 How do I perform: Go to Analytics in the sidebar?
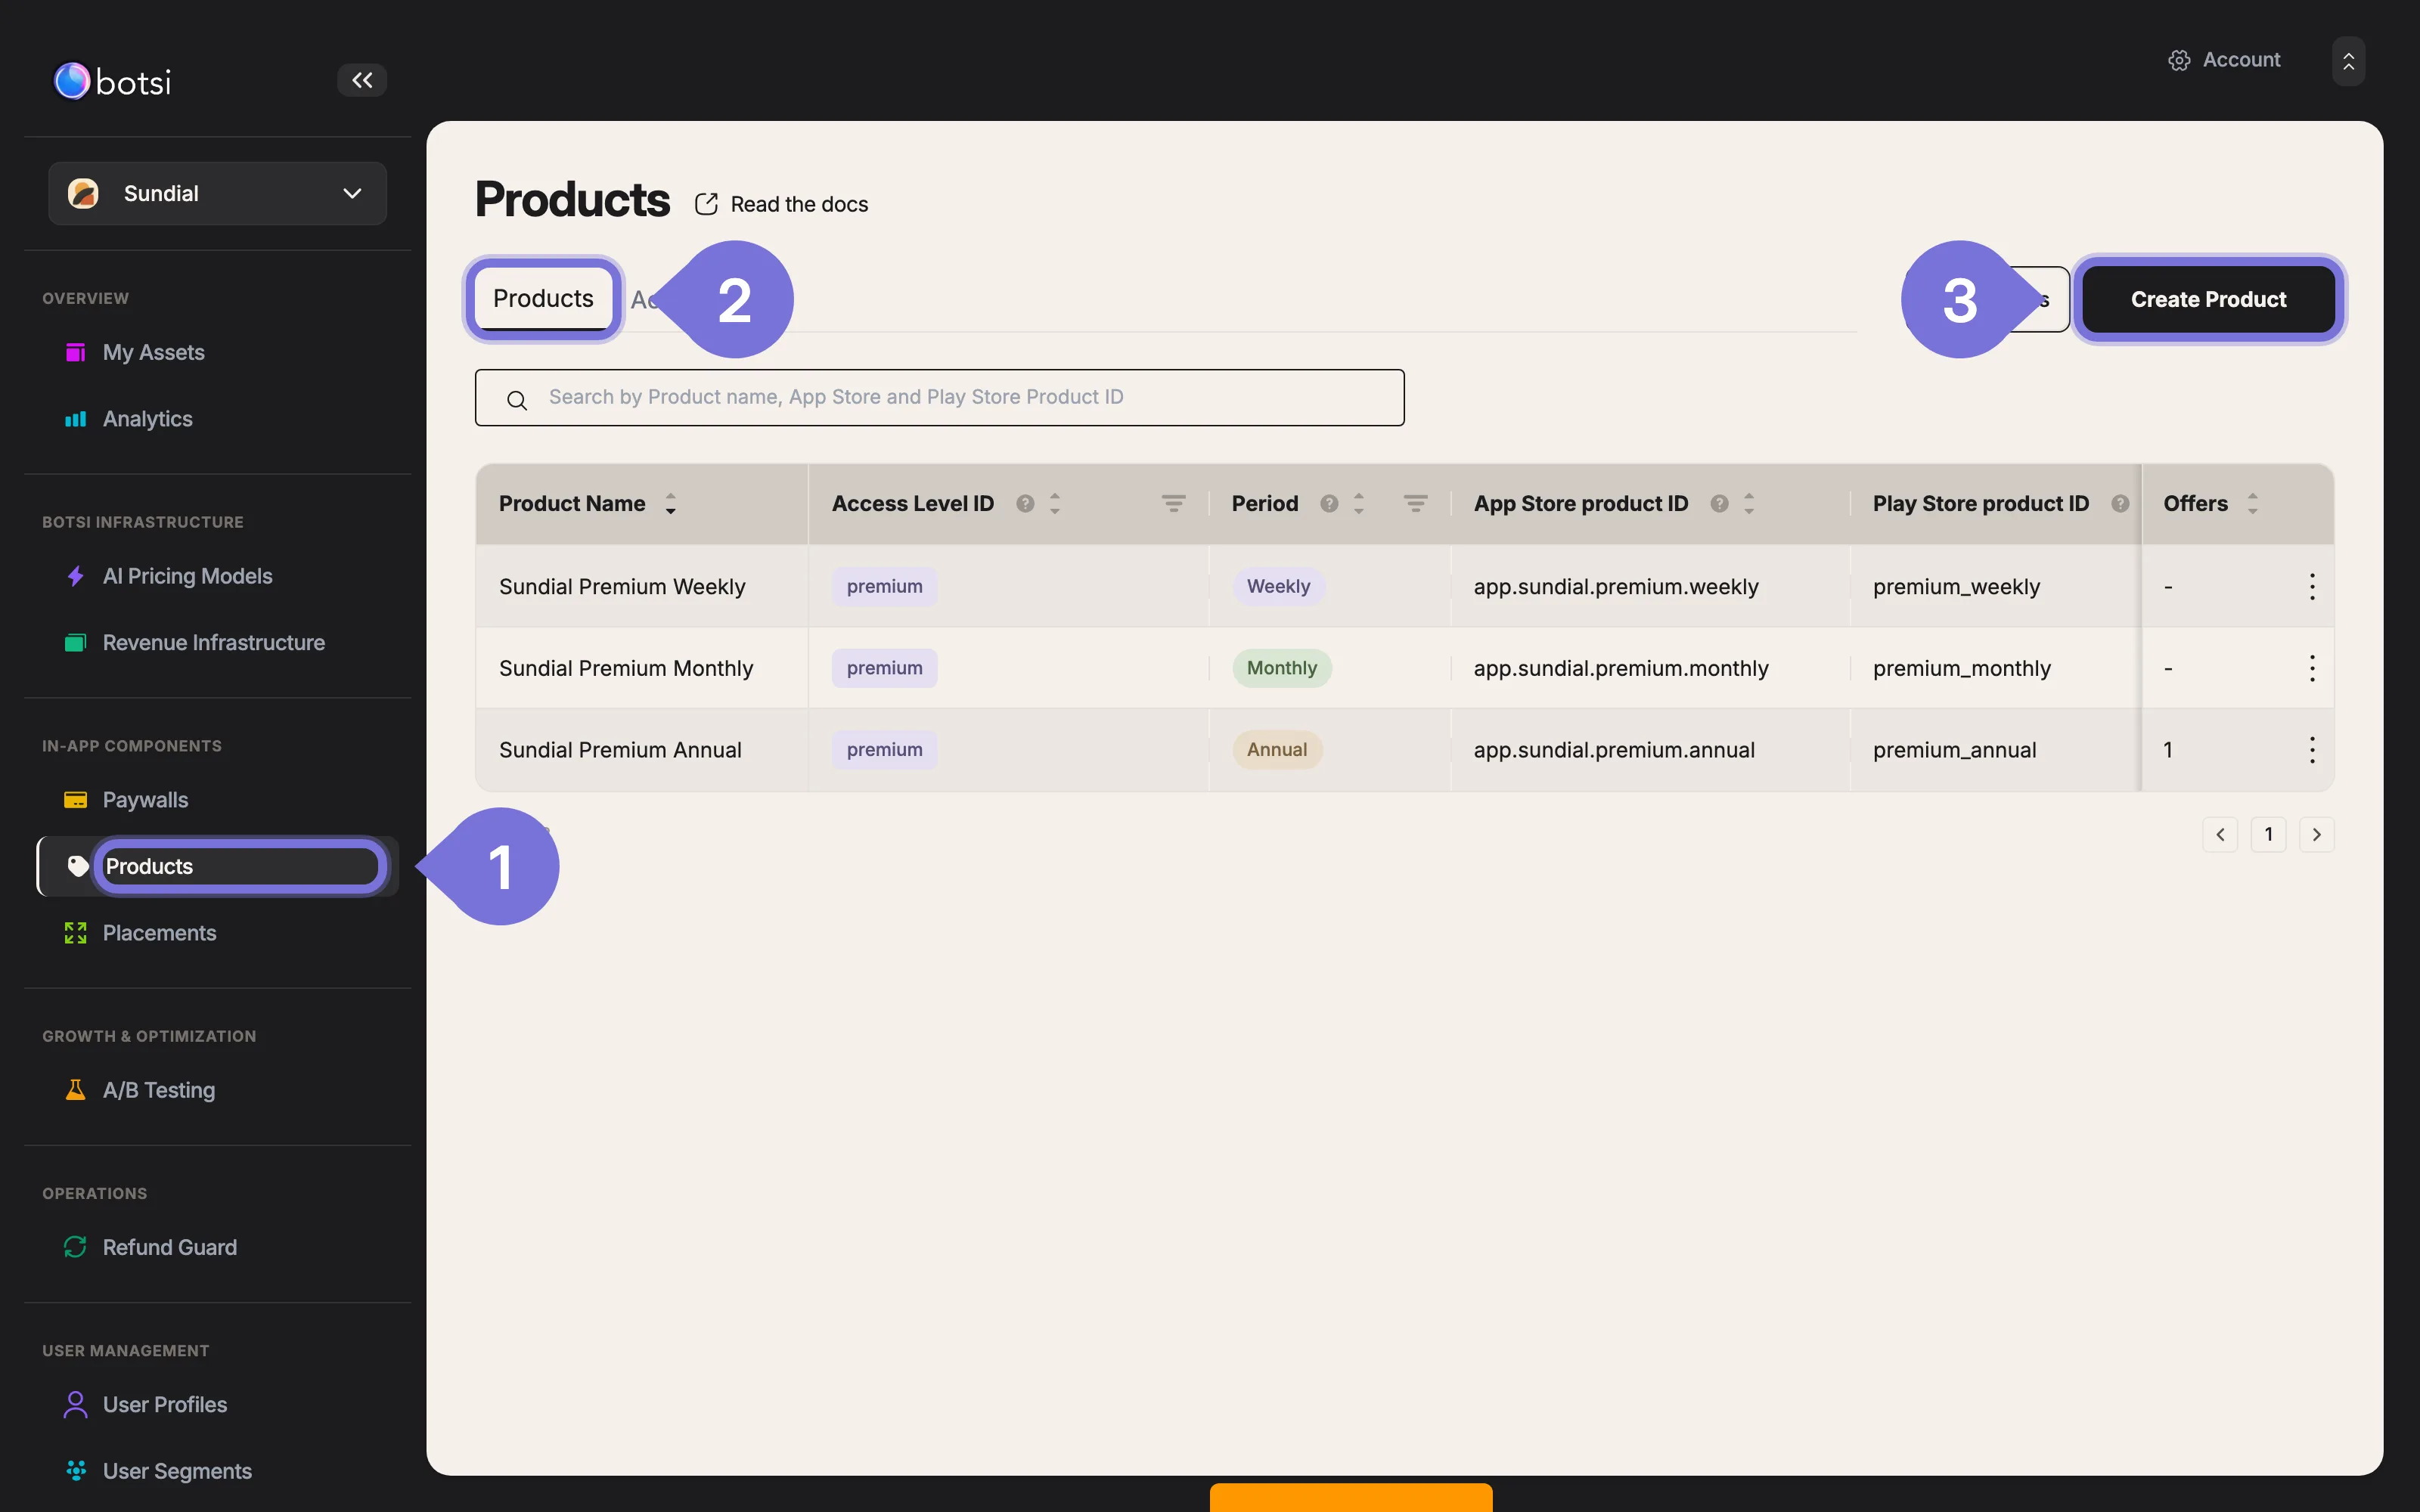[147, 419]
